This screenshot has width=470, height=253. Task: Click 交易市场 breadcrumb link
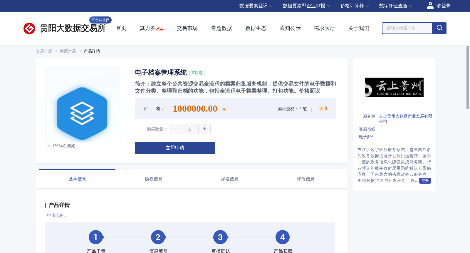44,51
